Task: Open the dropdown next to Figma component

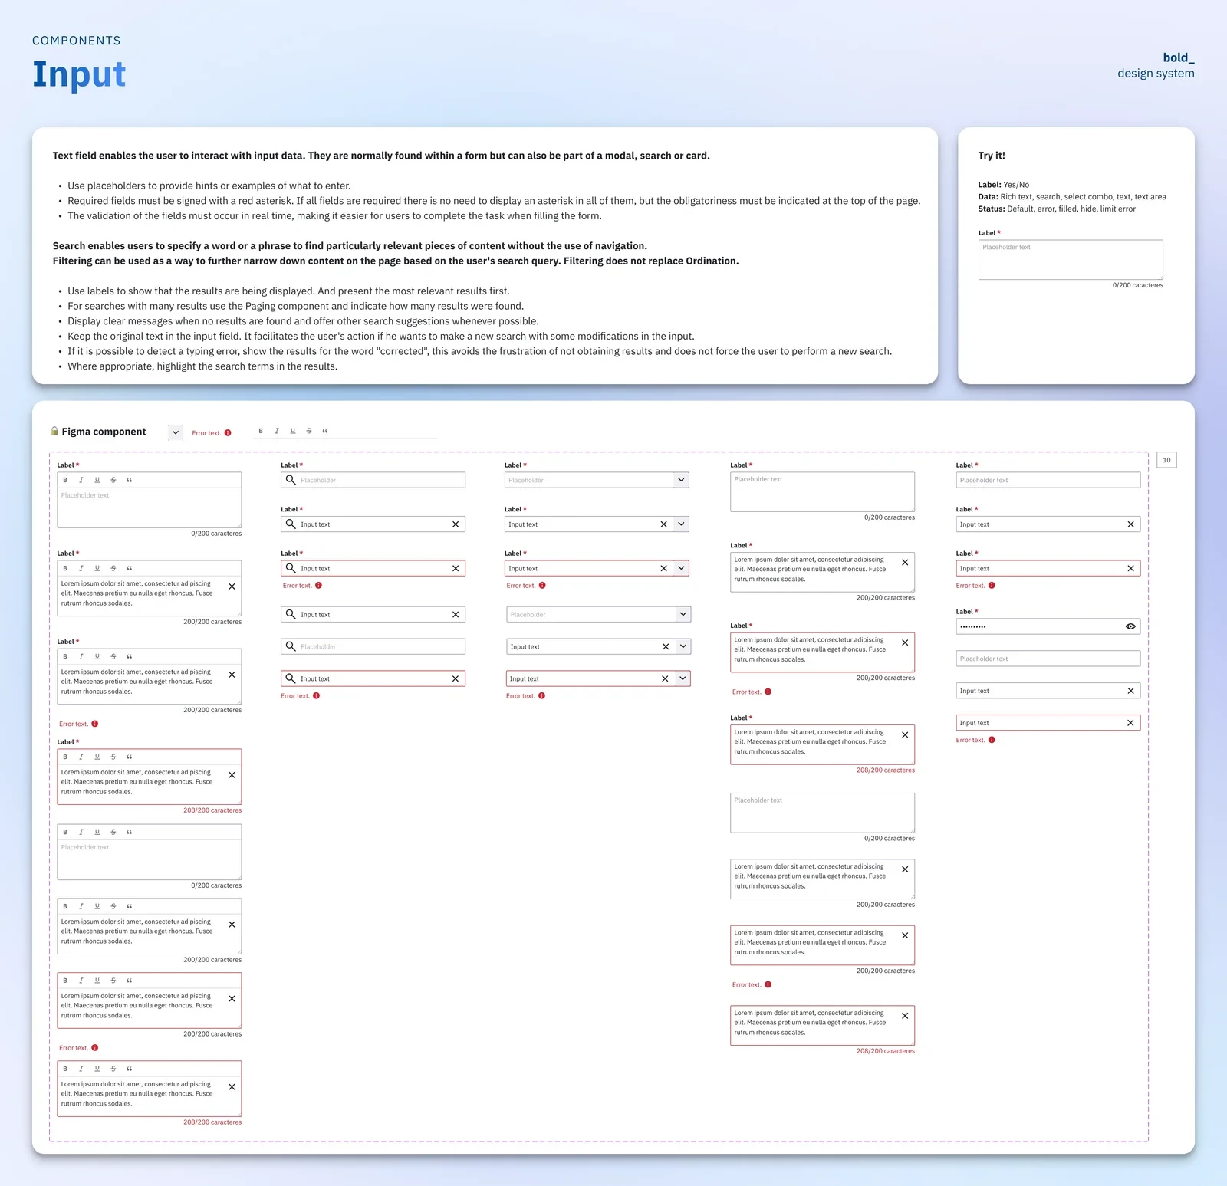Action: 174,432
